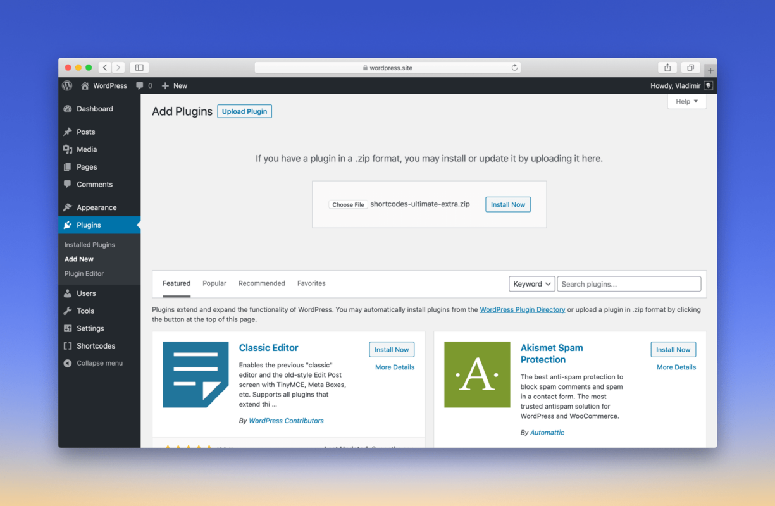Open the WordPress Plugin Directory link
The image size is (775, 506).
pos(523,310)
